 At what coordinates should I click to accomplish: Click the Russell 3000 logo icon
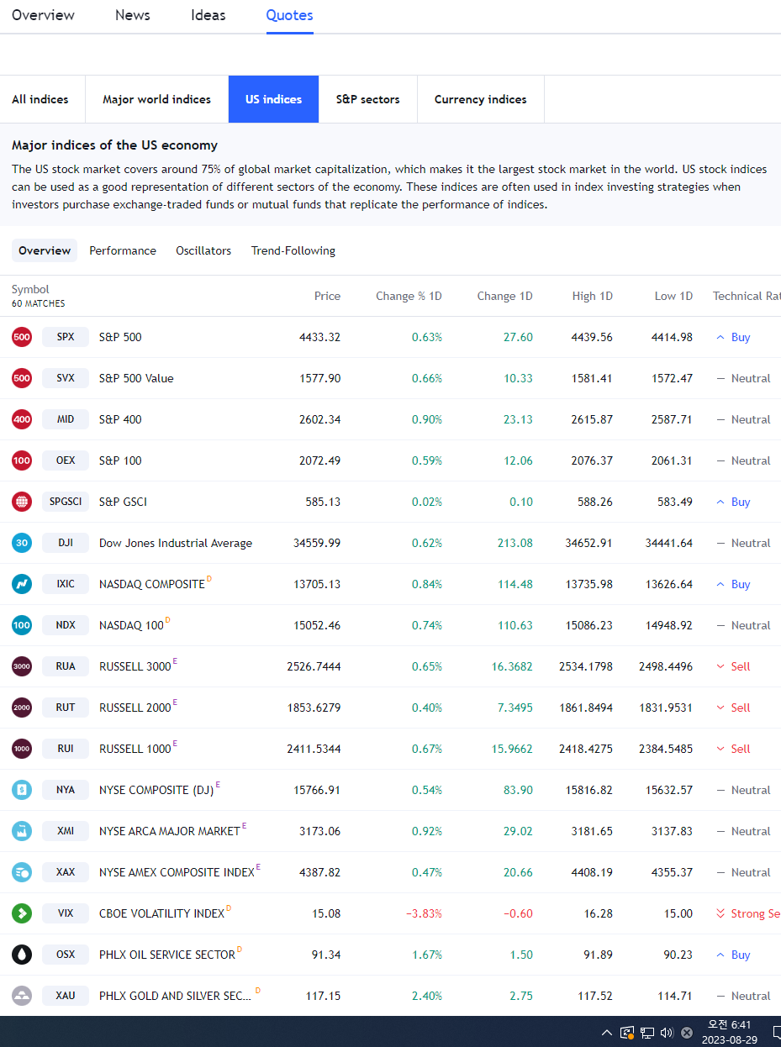(x=22, y=666)
